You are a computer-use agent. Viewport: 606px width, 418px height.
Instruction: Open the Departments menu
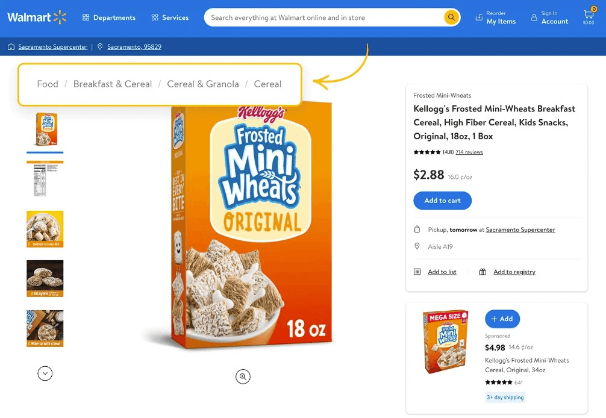click(109, 18)
